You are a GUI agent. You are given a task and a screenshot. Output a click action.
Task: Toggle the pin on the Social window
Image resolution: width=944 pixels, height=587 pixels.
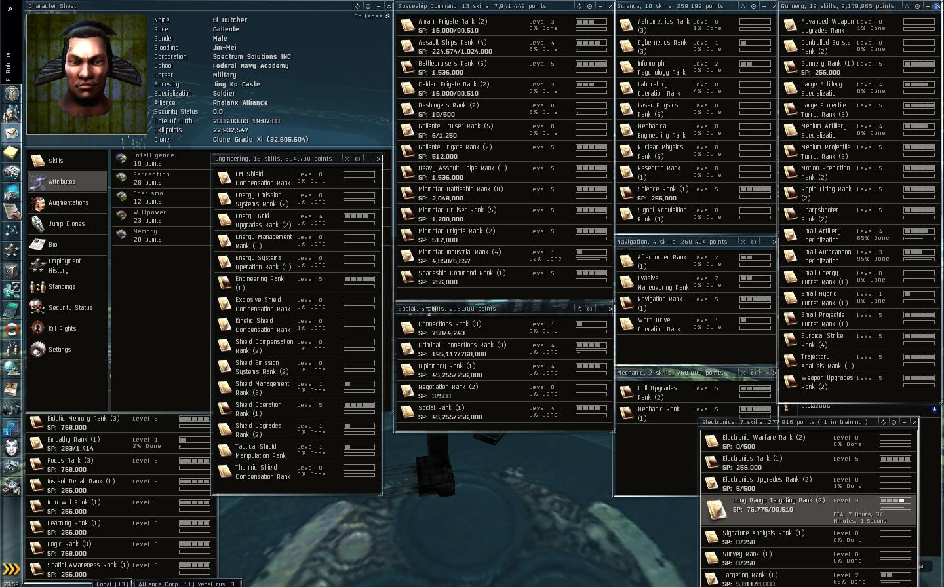tap(578, 308)
